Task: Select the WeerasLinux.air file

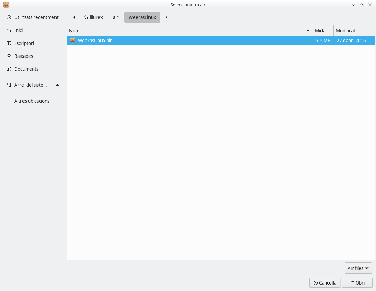Action: click(221, 40)
